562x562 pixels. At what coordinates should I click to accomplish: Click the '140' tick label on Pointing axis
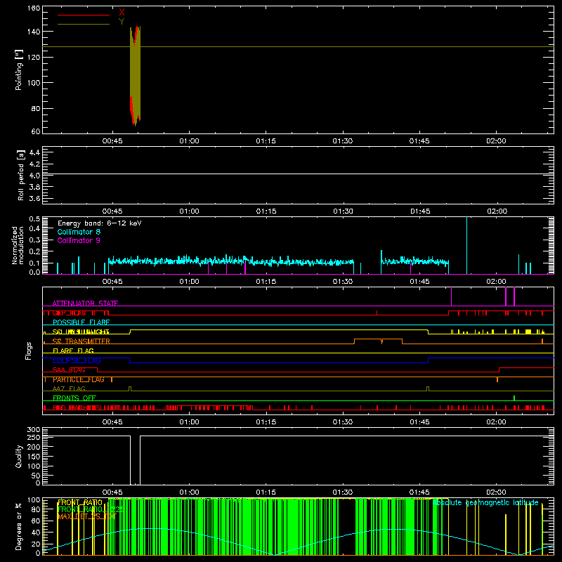[34, 32]
